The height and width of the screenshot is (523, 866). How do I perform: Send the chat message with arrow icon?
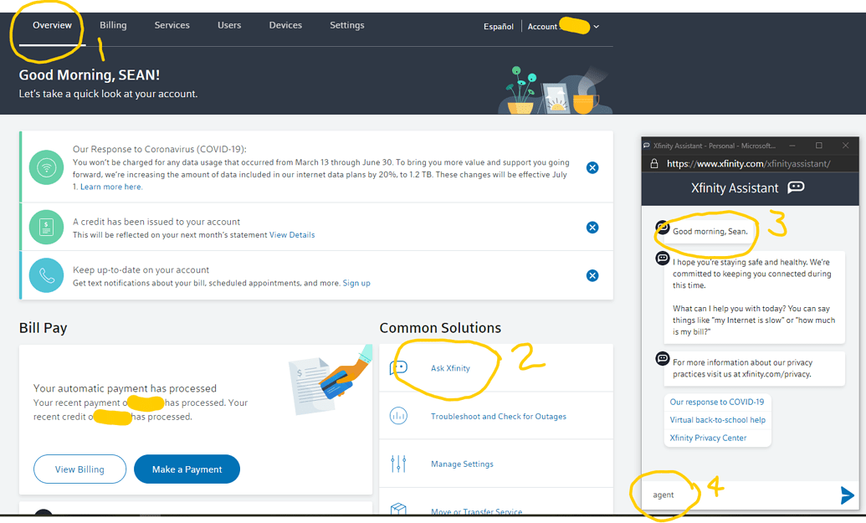(847, 495)
